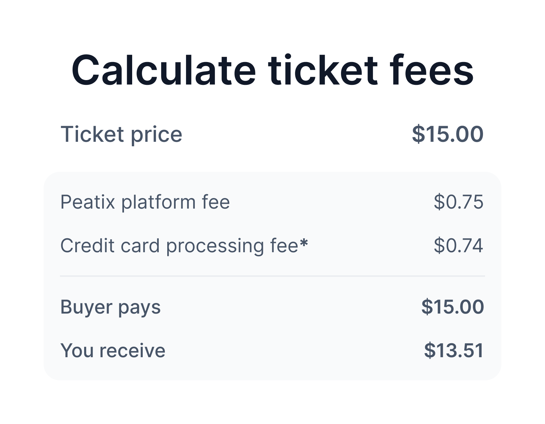
Task: Click the asterisk after processing fee
Action: click(x=304, y=243)
